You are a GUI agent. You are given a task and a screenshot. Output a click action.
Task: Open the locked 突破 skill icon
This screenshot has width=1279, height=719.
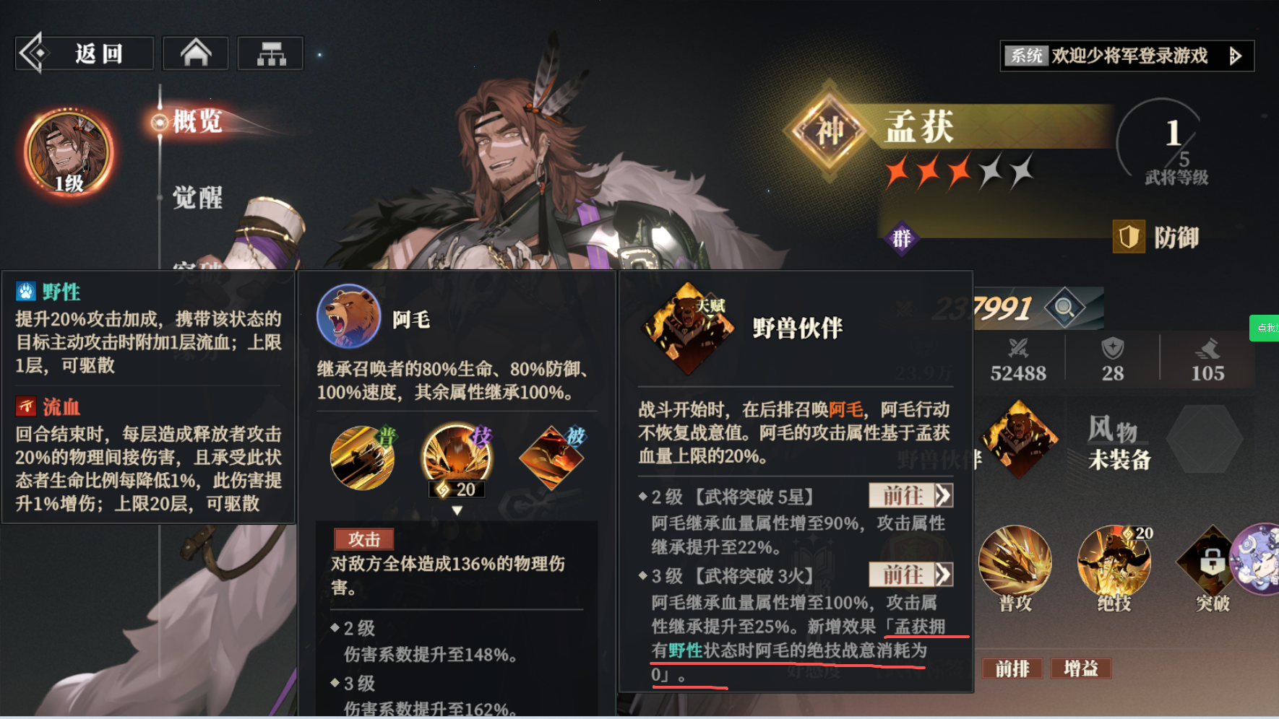point(1212,561)
